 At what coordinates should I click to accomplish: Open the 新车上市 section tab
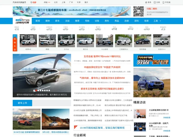click(22, 103)
